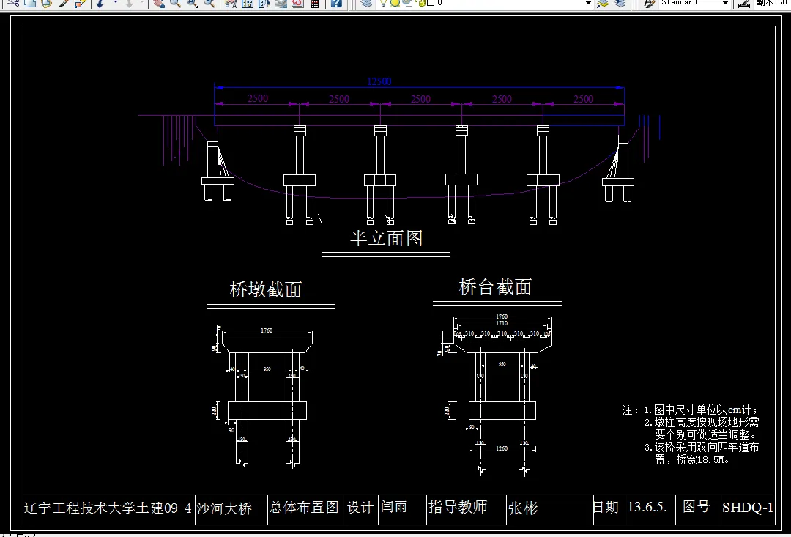Open the Block Editor tool
Viewport: 791px width, 537px height.
81,3
